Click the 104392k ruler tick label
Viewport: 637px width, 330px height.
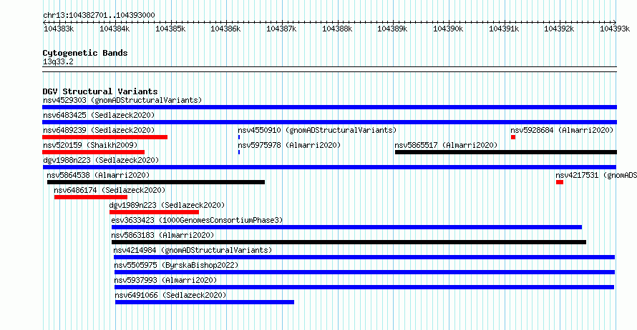tap(559, 29)
